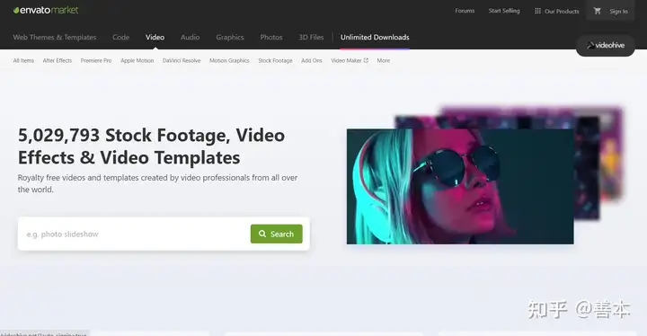Click the Envato Market logo

pos(46,10)
